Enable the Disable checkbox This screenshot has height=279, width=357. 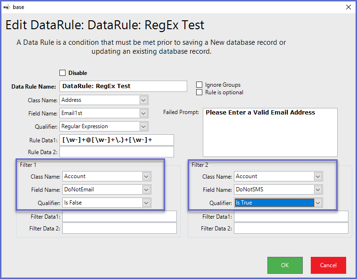[62, 73]
